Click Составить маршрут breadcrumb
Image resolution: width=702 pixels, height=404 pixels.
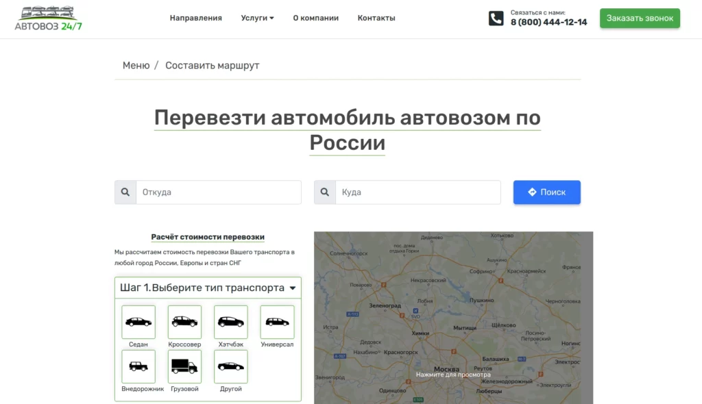(213, 65)
